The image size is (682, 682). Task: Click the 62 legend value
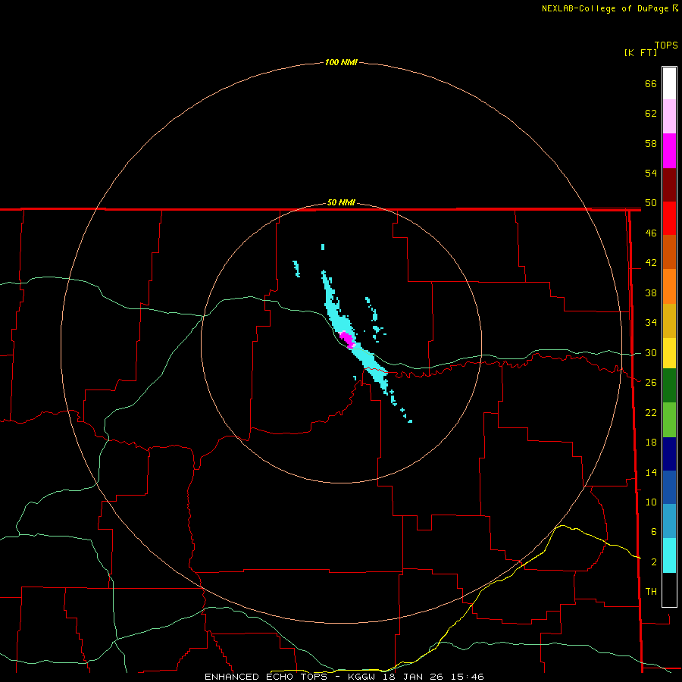pyautogui.click(x=651, y=114)
